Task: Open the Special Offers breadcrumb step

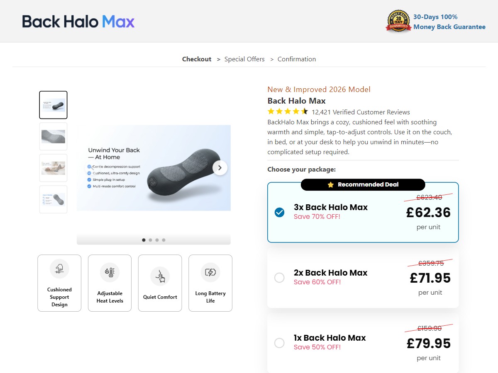Action: (244, 59)
